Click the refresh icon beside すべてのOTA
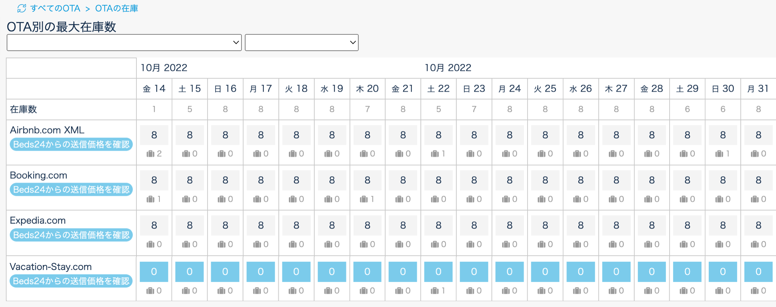The height and width of the screenshot is (307, 776). point(21,8)
